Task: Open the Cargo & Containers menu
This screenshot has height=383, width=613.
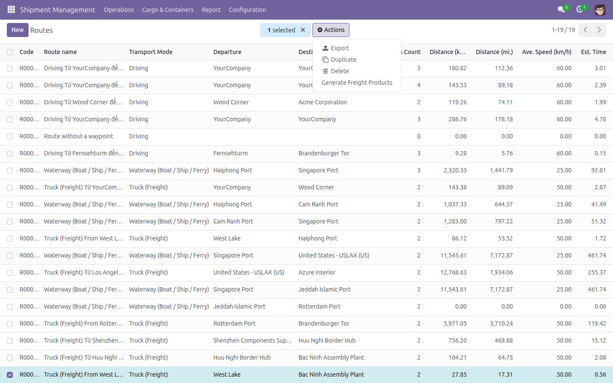Action: pos(168,9)
